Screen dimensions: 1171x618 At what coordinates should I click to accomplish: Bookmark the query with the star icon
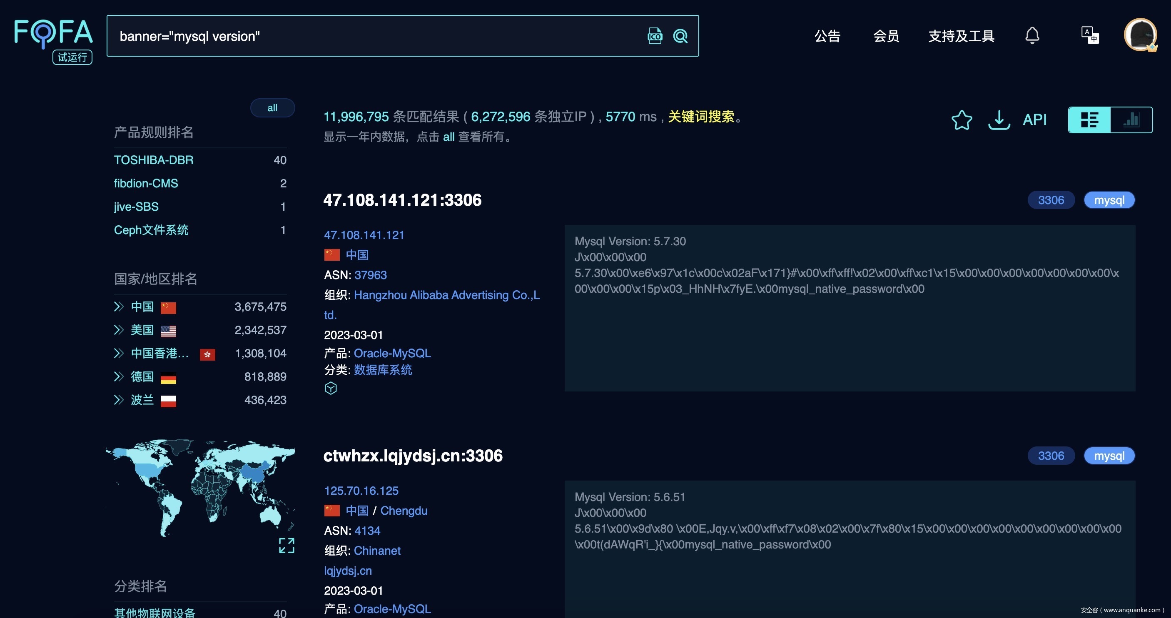[962, 120]
